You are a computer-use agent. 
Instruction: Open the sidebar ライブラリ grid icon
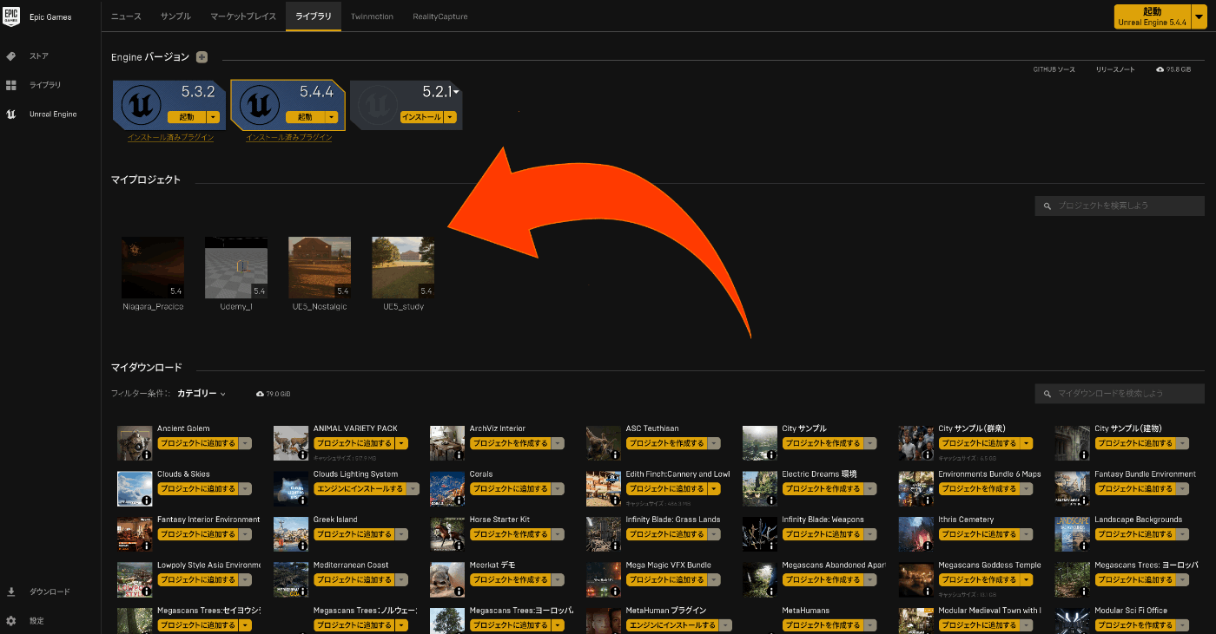point(11,85)
